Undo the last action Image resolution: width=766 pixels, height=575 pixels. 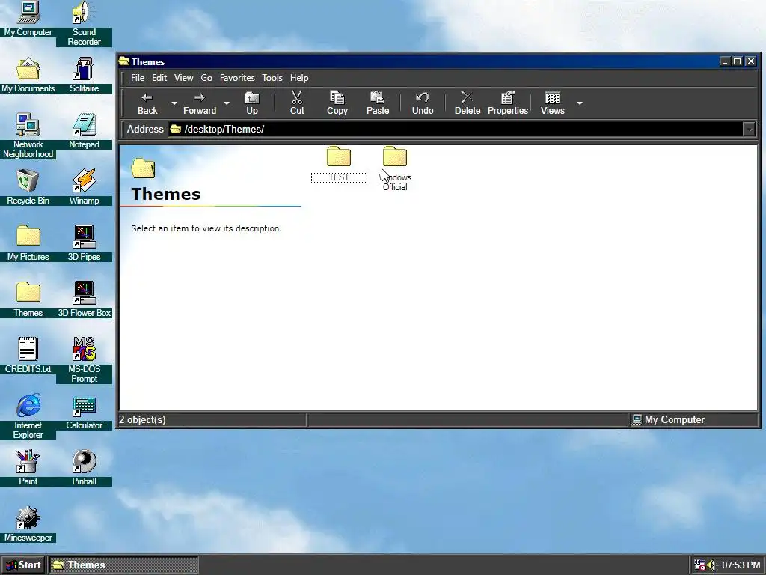423,103
